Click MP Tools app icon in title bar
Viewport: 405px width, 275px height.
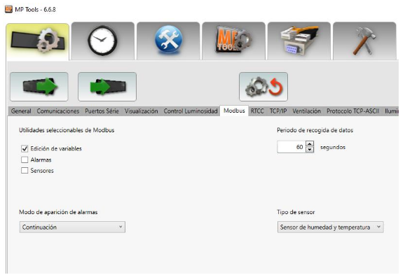9,9
